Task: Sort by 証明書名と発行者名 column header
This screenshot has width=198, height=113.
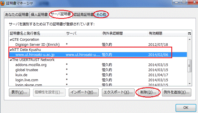Action: click(x=37, y=33)
